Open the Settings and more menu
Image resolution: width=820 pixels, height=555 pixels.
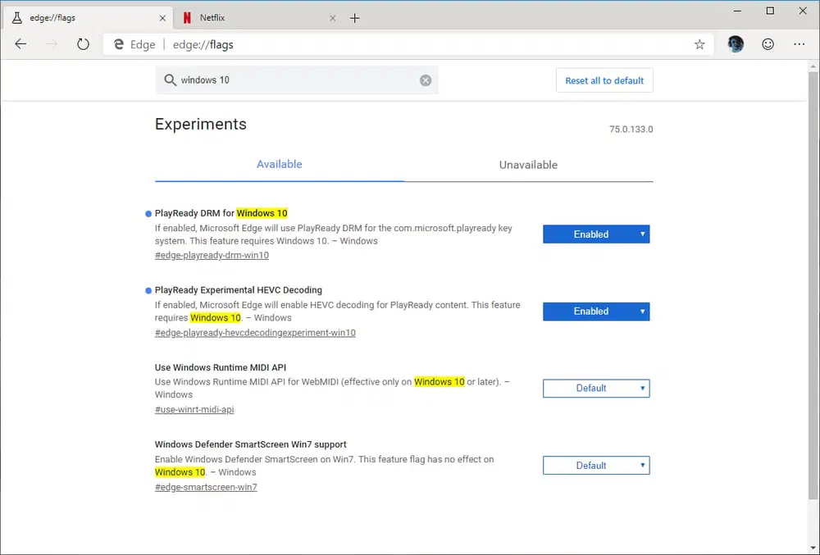(799, 44)
